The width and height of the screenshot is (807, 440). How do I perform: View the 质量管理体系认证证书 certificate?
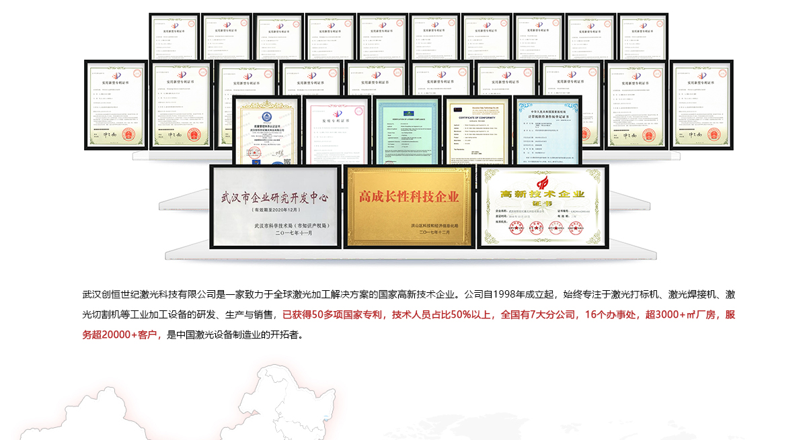[266, 130]
